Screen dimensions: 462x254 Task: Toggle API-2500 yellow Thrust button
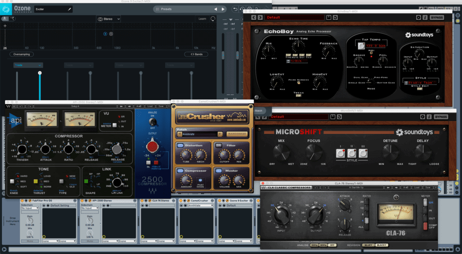point(36,181)
